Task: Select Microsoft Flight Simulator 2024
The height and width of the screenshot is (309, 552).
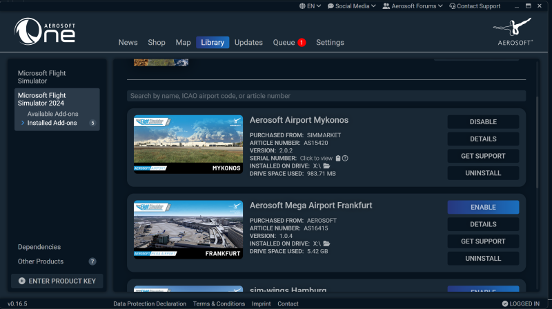Action: [x=42, y=99]
